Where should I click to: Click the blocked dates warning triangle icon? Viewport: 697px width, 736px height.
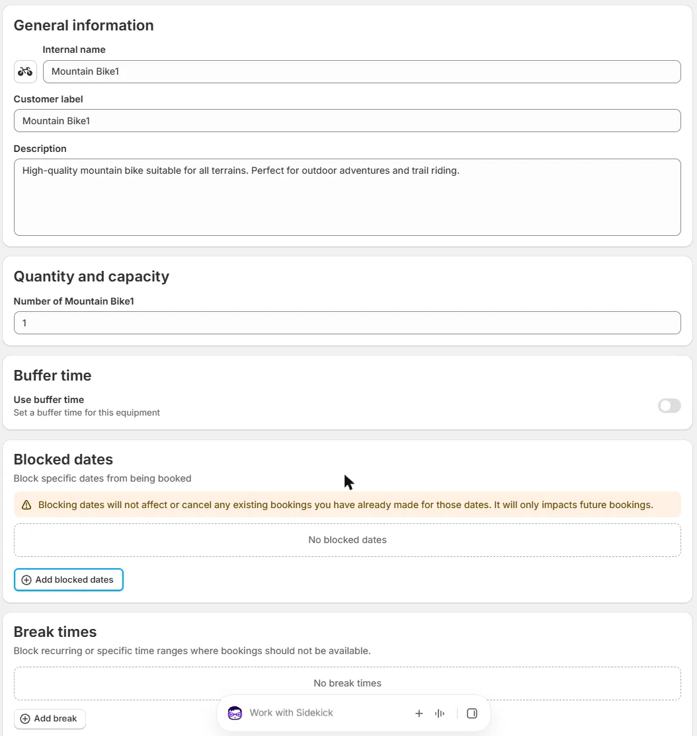(26, 505)
